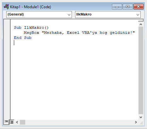Image resolution: width=147 pixels, height=129 pixels.
Task: Switch to Procedure View button
Action: (6, 122)
